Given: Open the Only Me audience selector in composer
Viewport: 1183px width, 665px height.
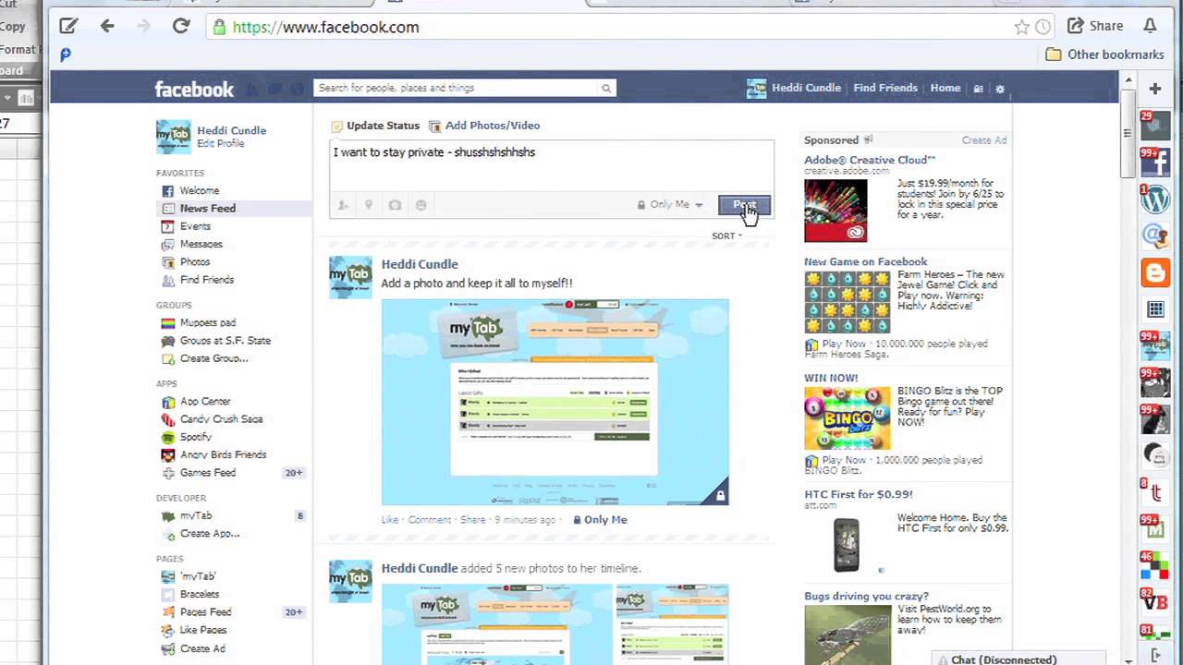Looking at the screenshot, I should (x=670, y=205).
